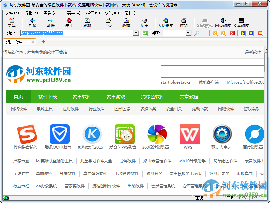
Task: Expand the 搜索 box dropdown
Action: pyautogui.click(x=188, y=33)
